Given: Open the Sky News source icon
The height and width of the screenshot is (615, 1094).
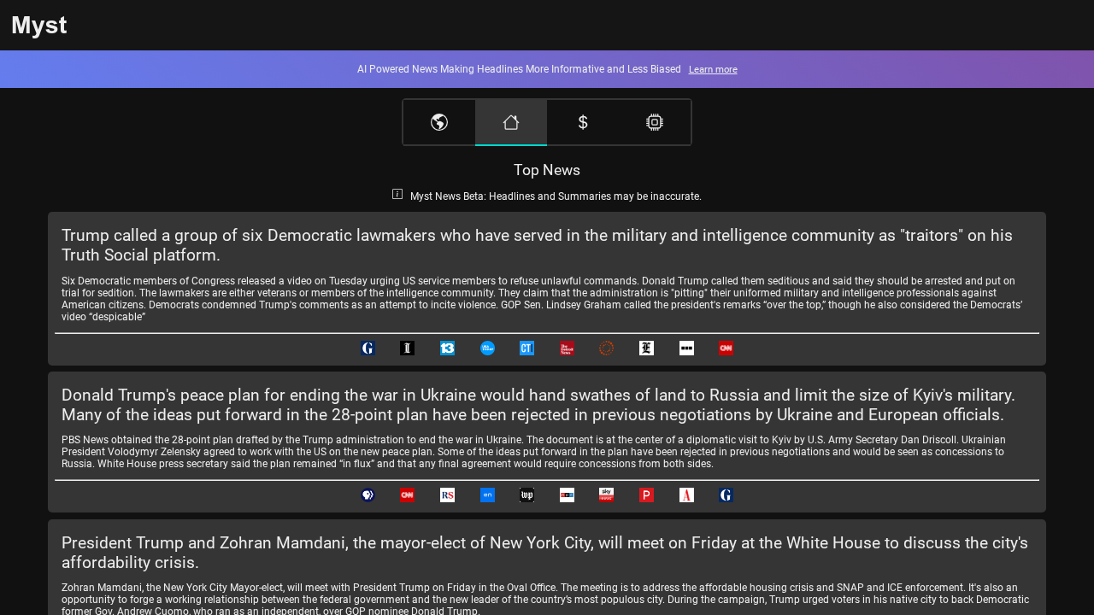Looking at the screenshot, I should pos(605,495).
